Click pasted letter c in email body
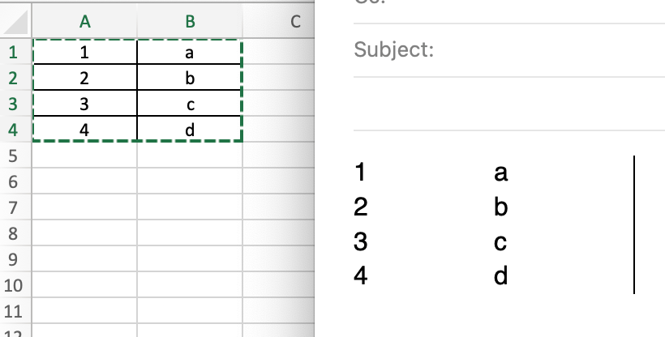This screenshot has width=665, height=337. [500, 241]
